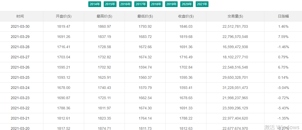Click the date cell 2021-03-21

pos(20,118)
